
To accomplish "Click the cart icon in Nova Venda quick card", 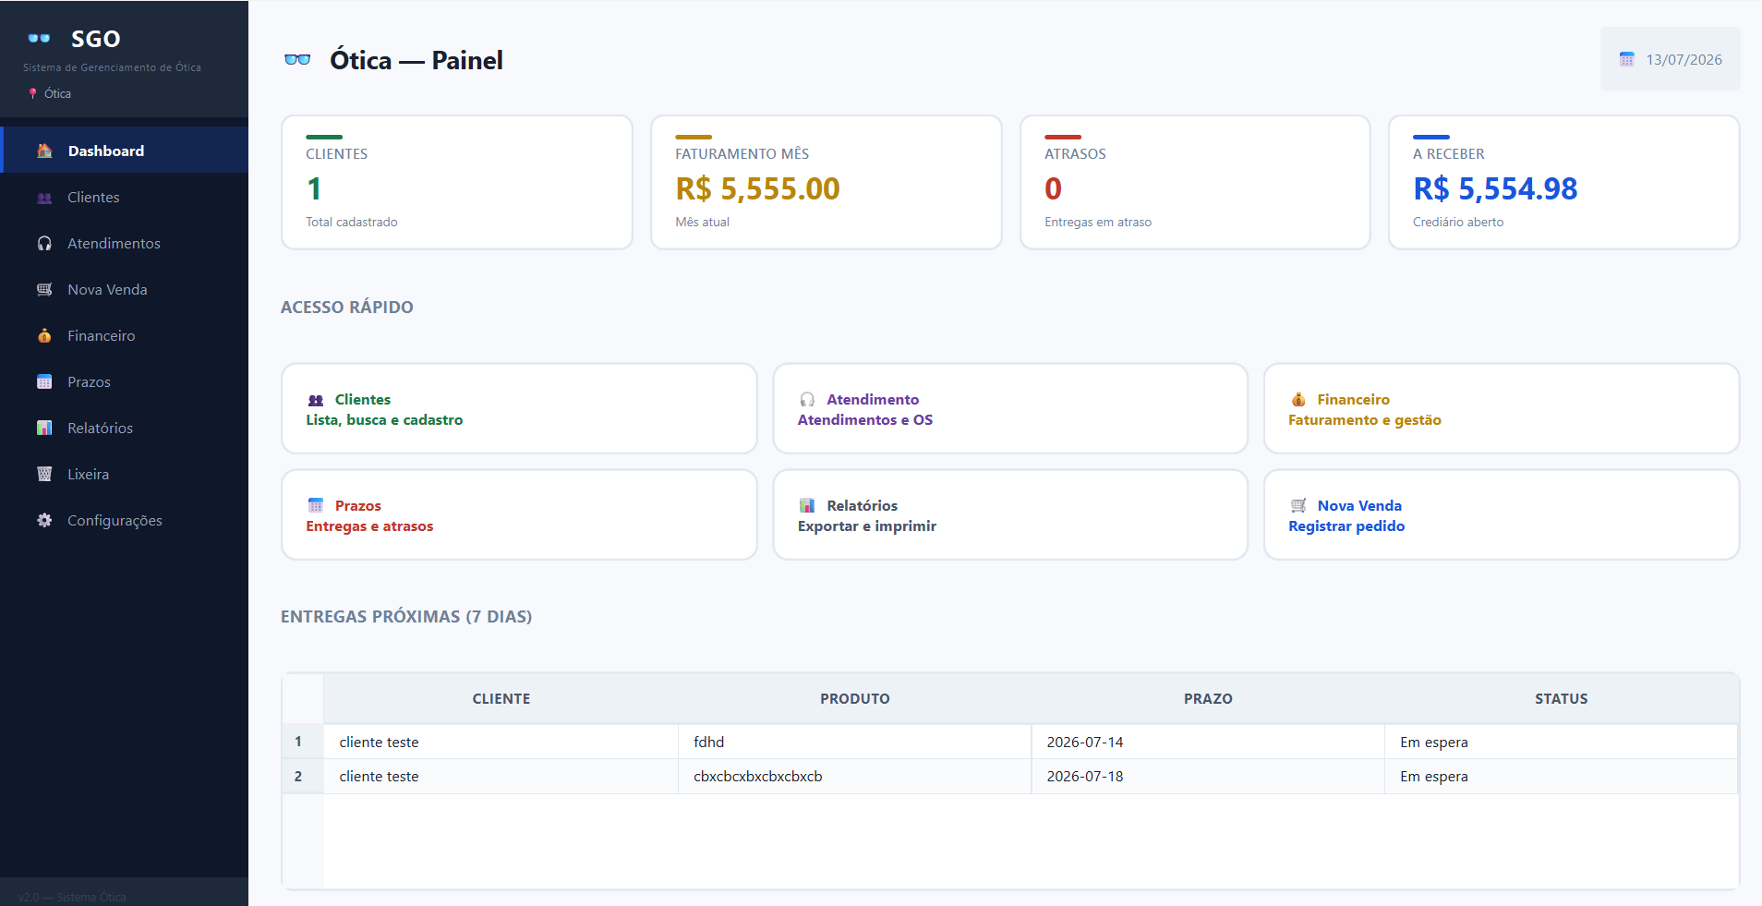I will click(x=1298, y=506).
